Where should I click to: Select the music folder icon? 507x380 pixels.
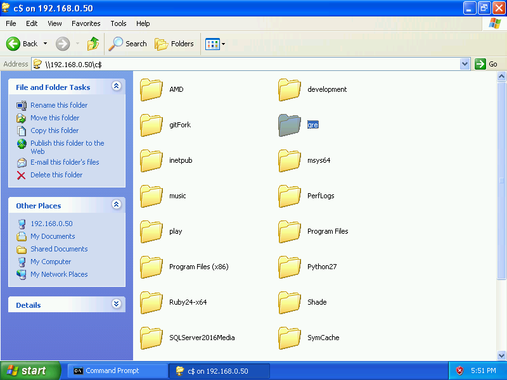click(x=151, y=196)
